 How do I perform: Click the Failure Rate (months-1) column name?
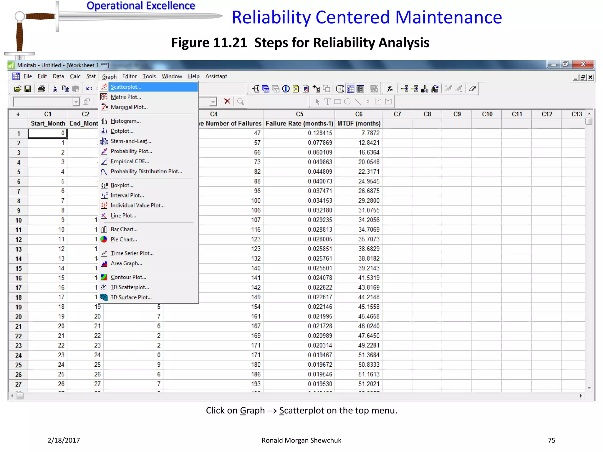[299, 124]
